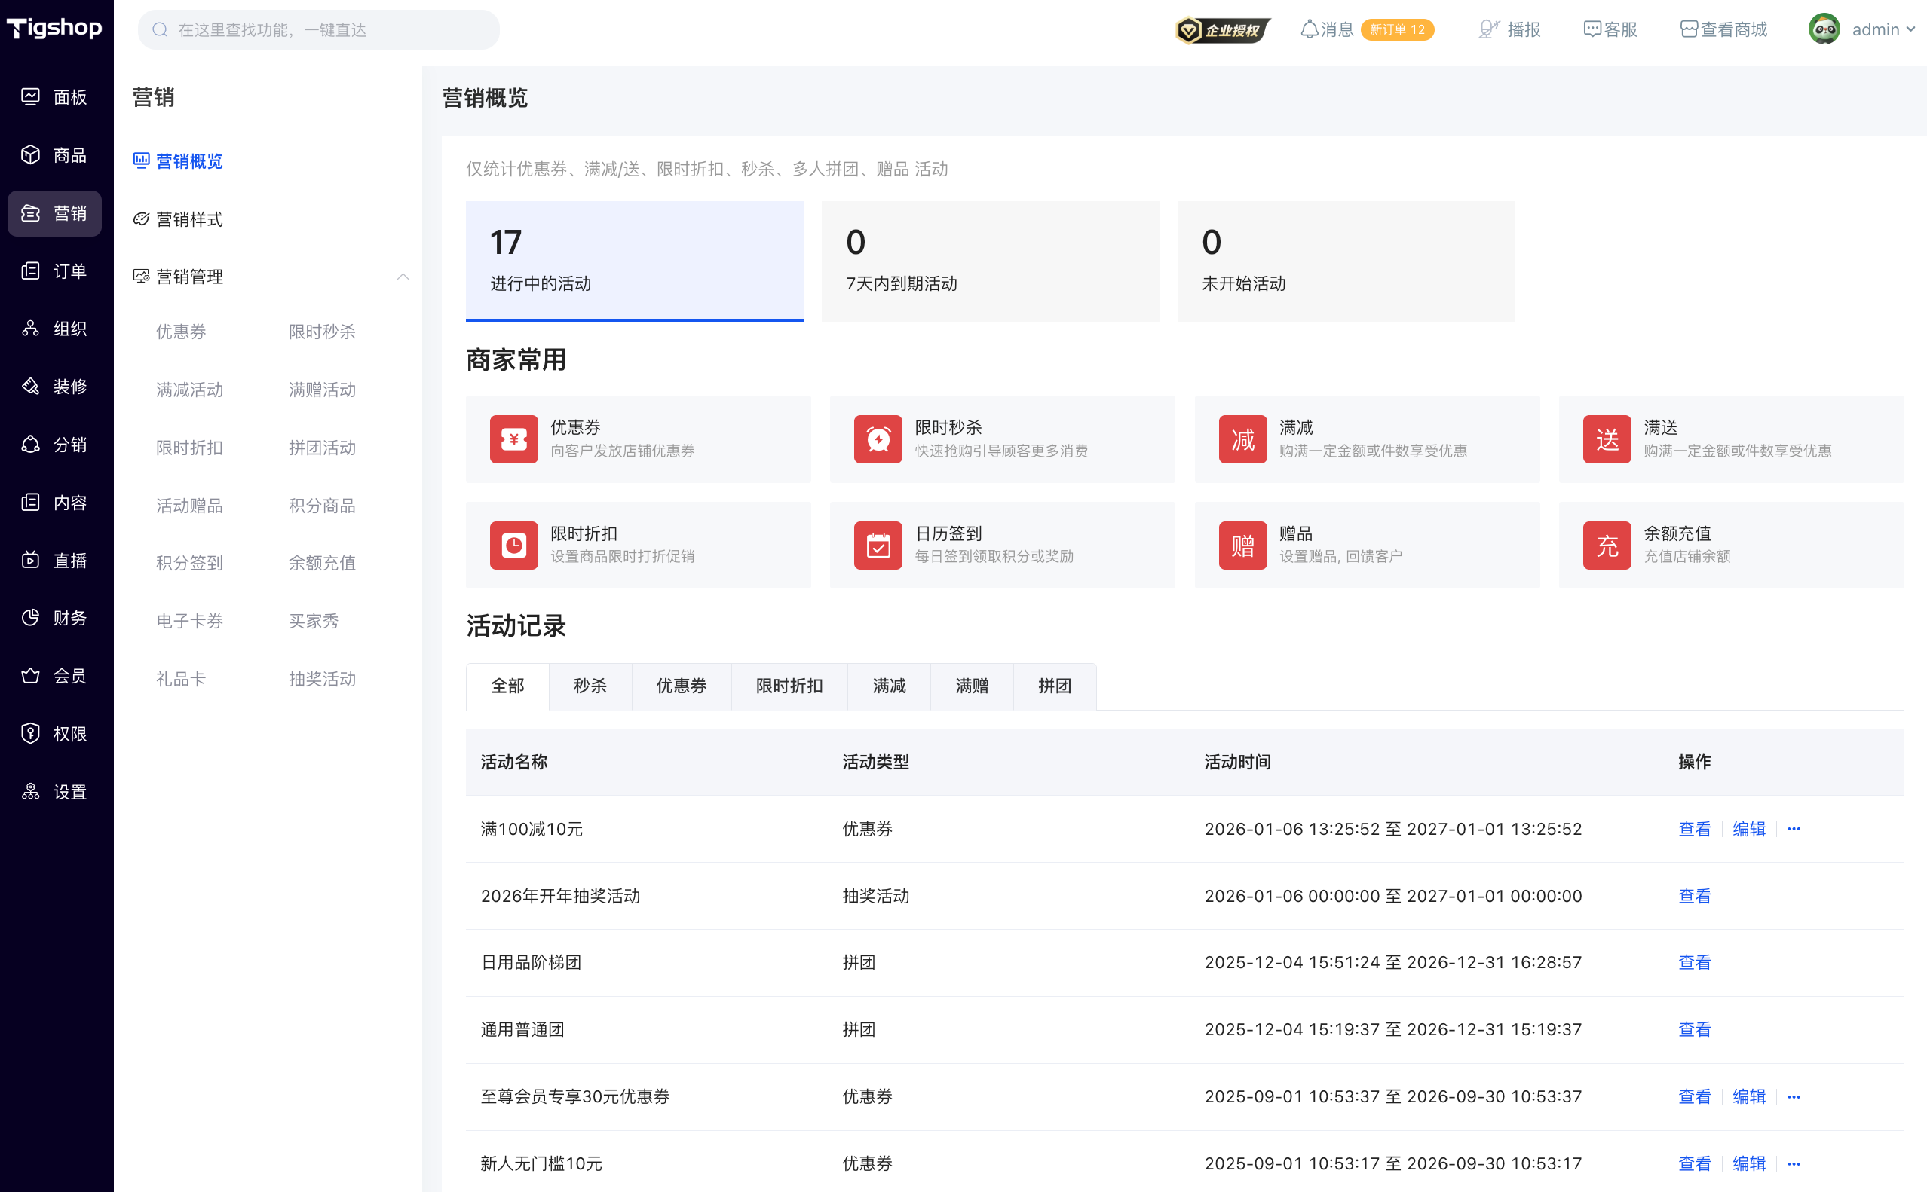
Task: Open the 直播 live stream sidebar icon
Action: 30,560
